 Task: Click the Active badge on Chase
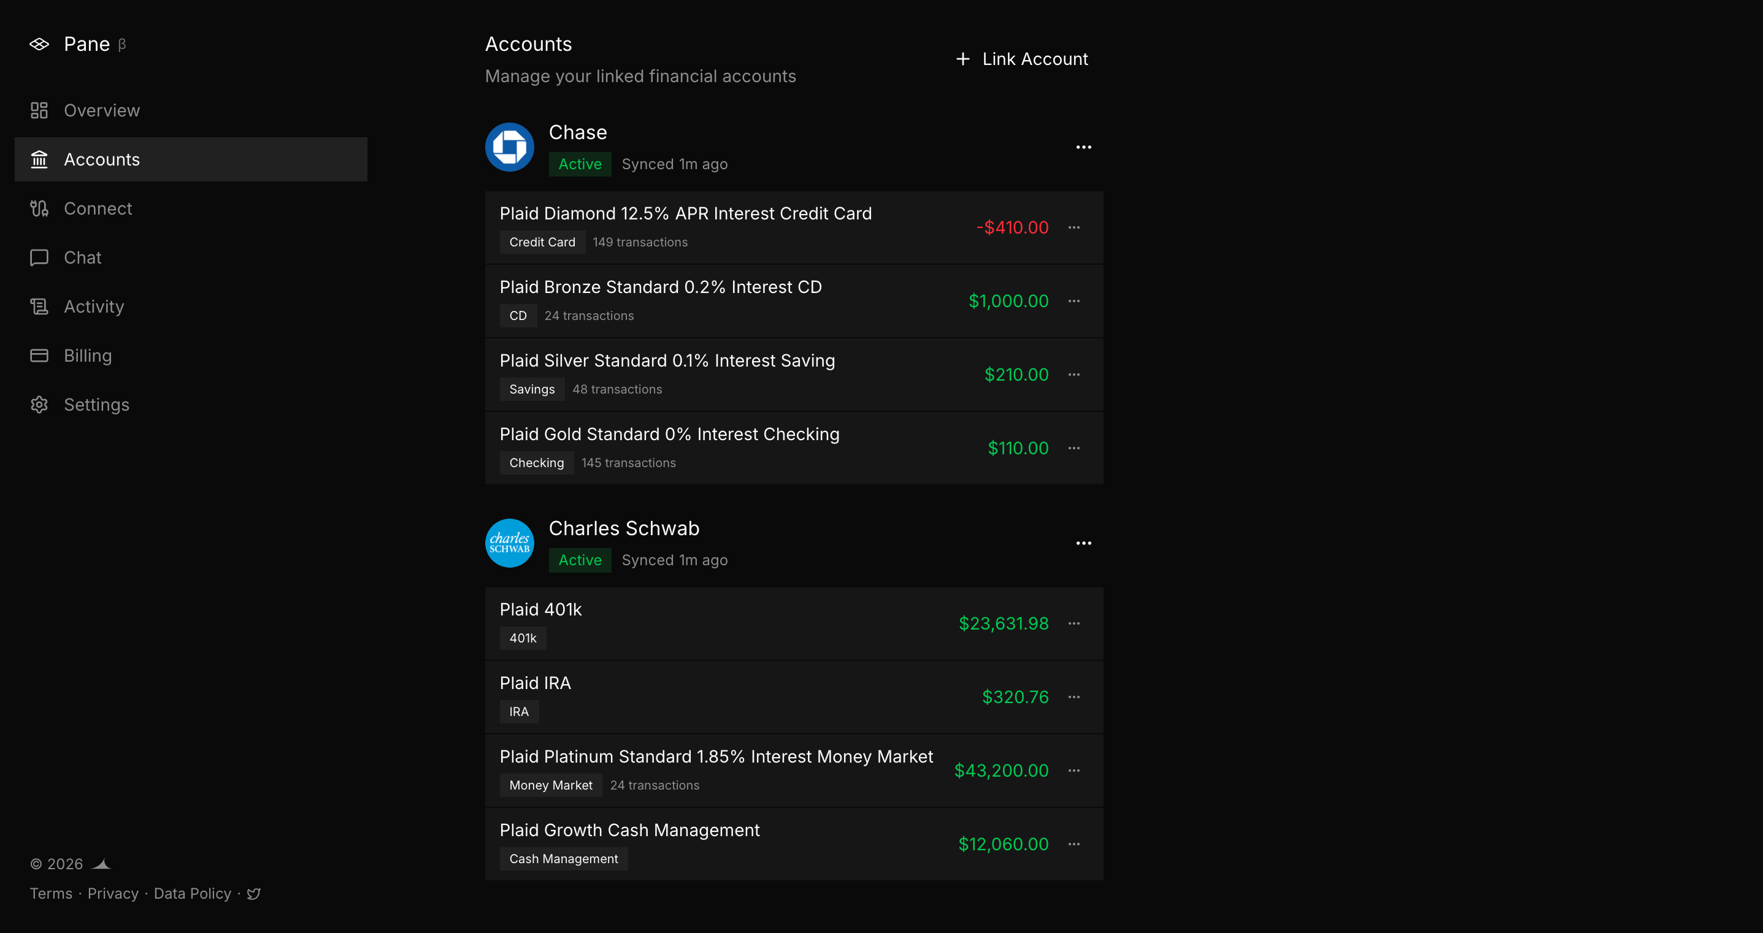[x=579, y=164]
